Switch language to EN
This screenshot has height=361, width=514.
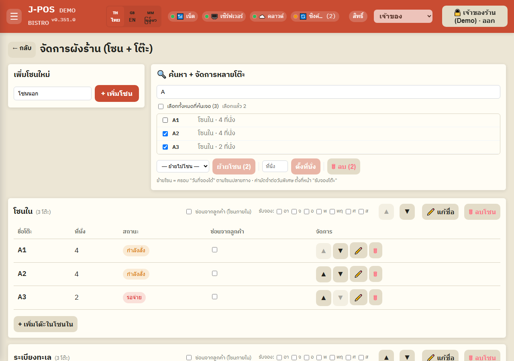[x=132, y=16]
